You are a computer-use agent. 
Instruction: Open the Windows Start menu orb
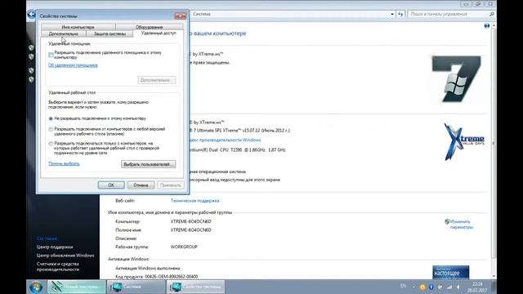36,287
